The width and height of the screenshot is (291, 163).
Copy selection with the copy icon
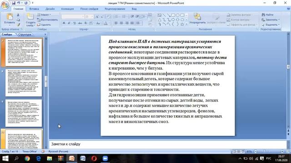pos(18,20)
